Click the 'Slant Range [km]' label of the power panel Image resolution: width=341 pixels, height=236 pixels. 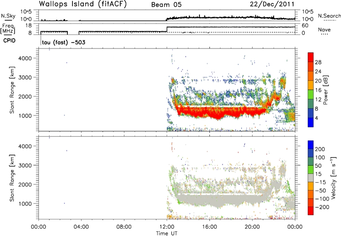12,90
